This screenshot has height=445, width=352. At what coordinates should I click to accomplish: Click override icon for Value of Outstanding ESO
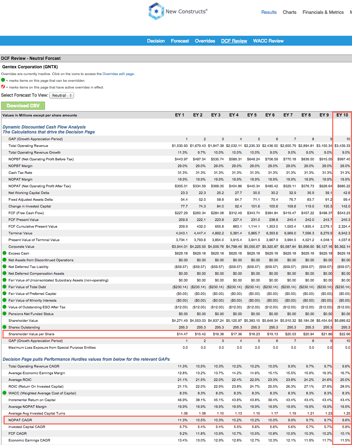[x=4, y=307]
